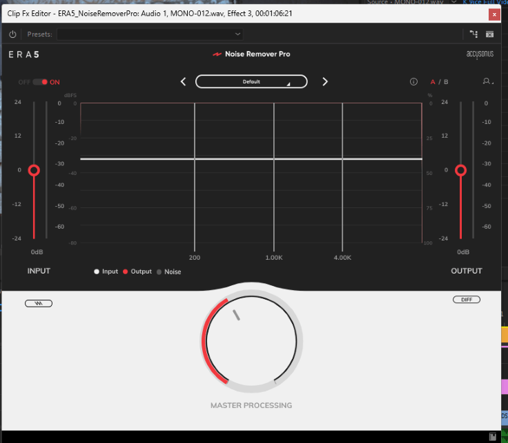Click the 200 frequency label
The height and width of the screenshot is (443, 508).
tap(195, 258)
